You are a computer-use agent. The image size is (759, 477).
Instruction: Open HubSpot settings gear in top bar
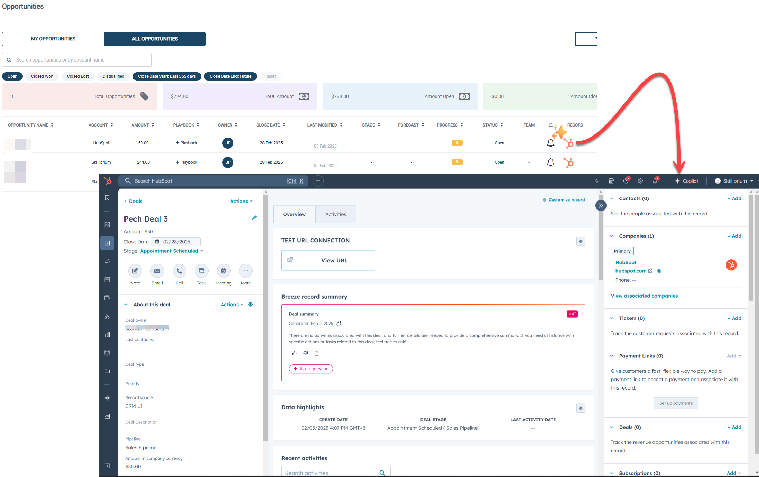tap(640, 181)
